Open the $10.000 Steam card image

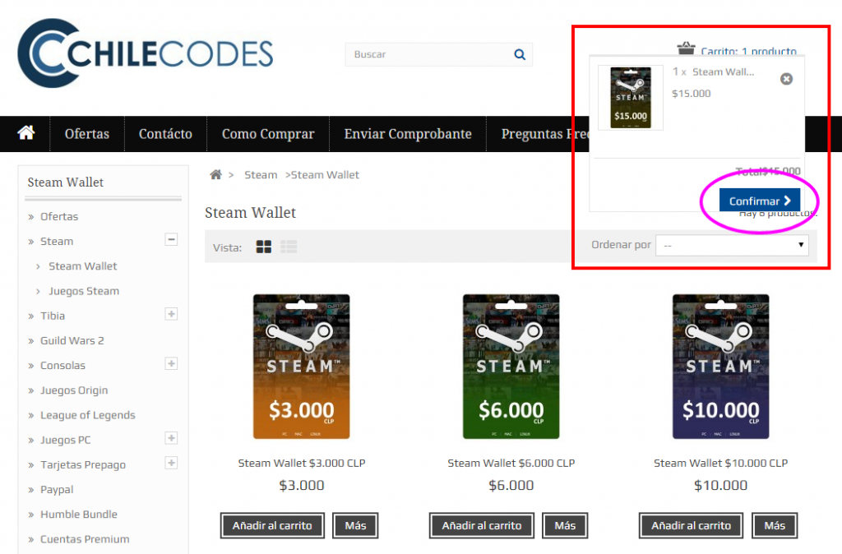(720, 367)
